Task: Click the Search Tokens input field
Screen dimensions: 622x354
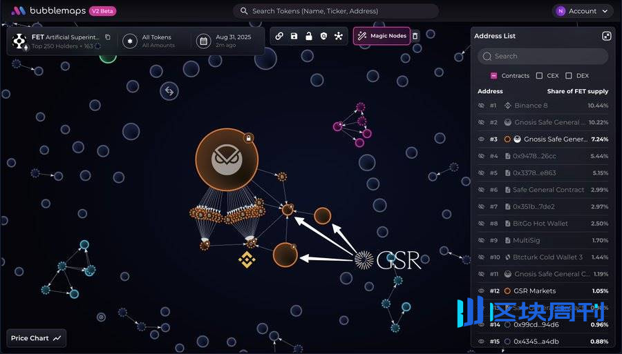Action: point(336,11)
